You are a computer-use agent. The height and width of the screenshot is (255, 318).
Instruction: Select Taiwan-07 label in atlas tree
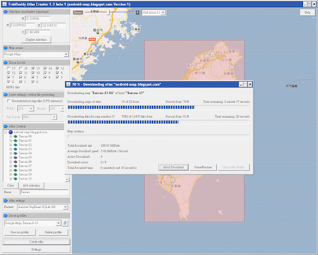point(25,166)
